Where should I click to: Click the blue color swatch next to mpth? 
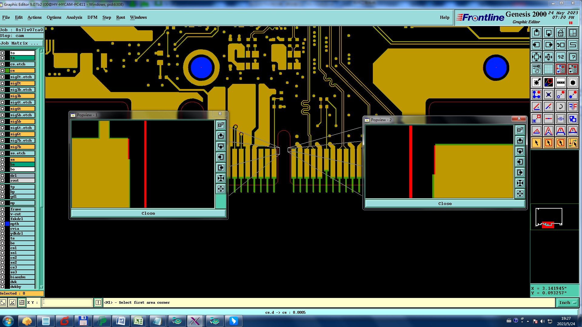point(7,224)
